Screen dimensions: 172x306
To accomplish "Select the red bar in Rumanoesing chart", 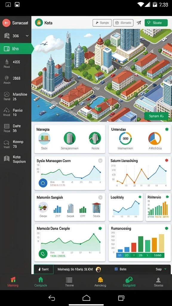I will pos(133,247).
